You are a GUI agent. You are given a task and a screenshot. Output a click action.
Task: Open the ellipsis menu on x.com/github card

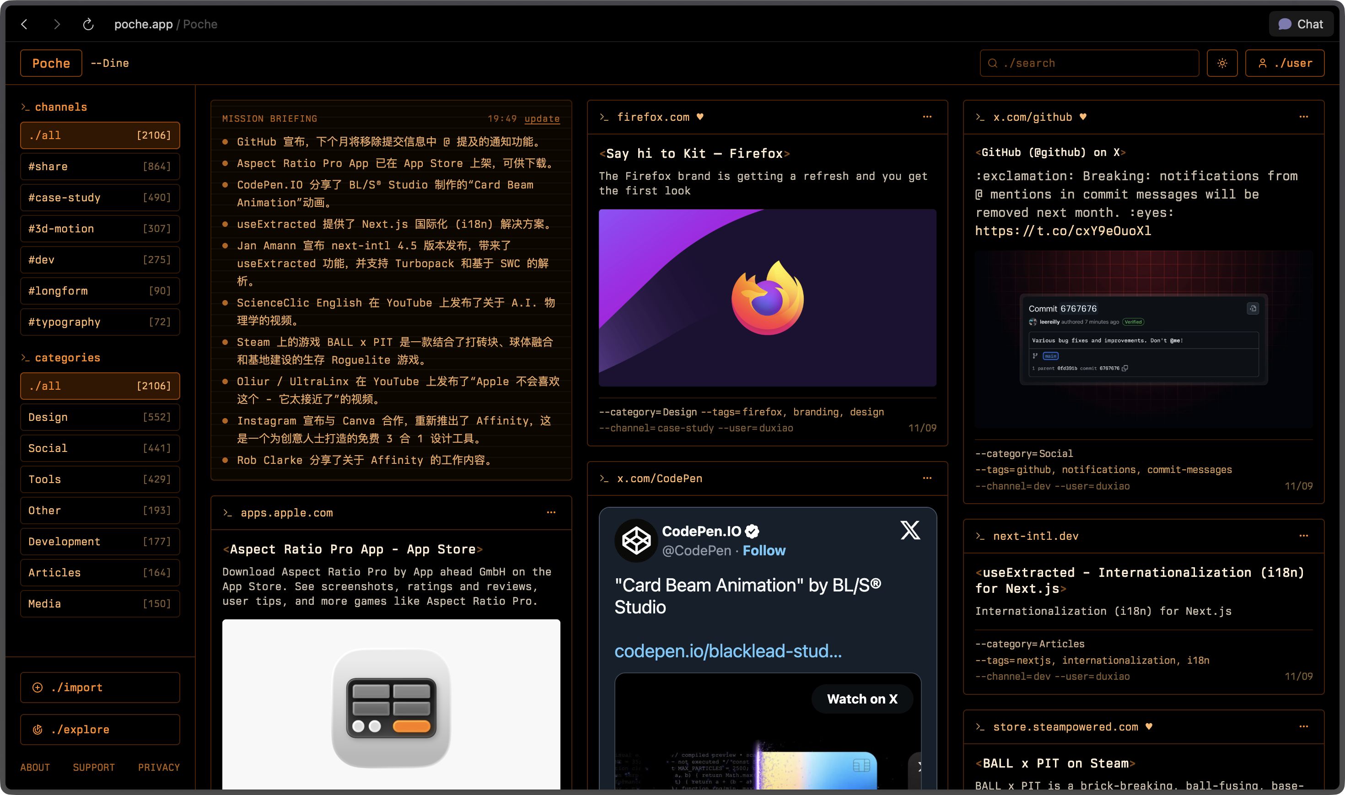click(x=1304, y=117)
